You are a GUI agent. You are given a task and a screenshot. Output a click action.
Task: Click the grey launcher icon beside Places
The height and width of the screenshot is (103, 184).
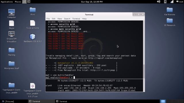pos(24,2)
